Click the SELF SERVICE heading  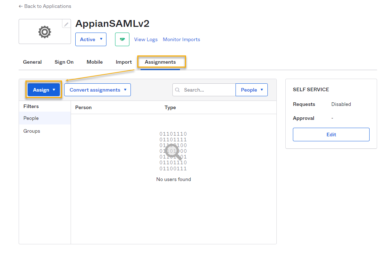[x=311, y=89]
